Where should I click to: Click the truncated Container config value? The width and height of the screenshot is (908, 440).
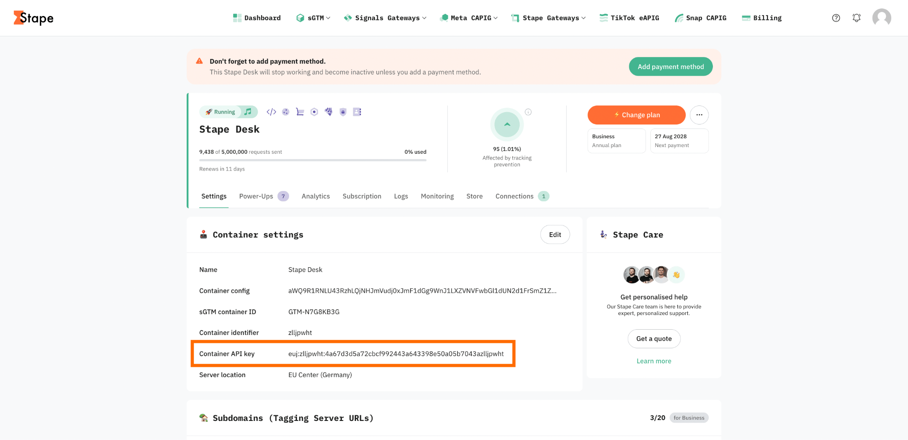423,291
